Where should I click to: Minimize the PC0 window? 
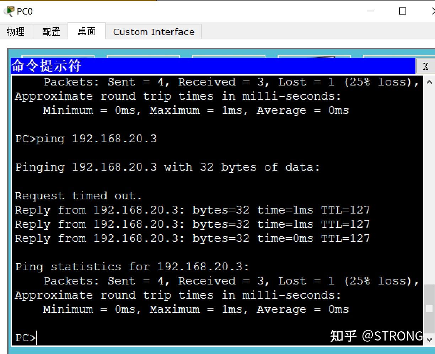point(370,11)
